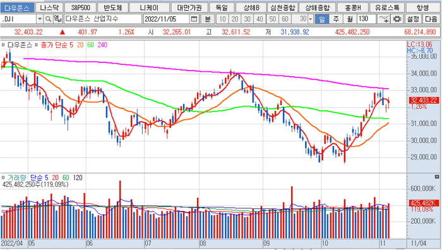Click the 425,482,250주(119.09%) volume readout

(x=35, y=185)
